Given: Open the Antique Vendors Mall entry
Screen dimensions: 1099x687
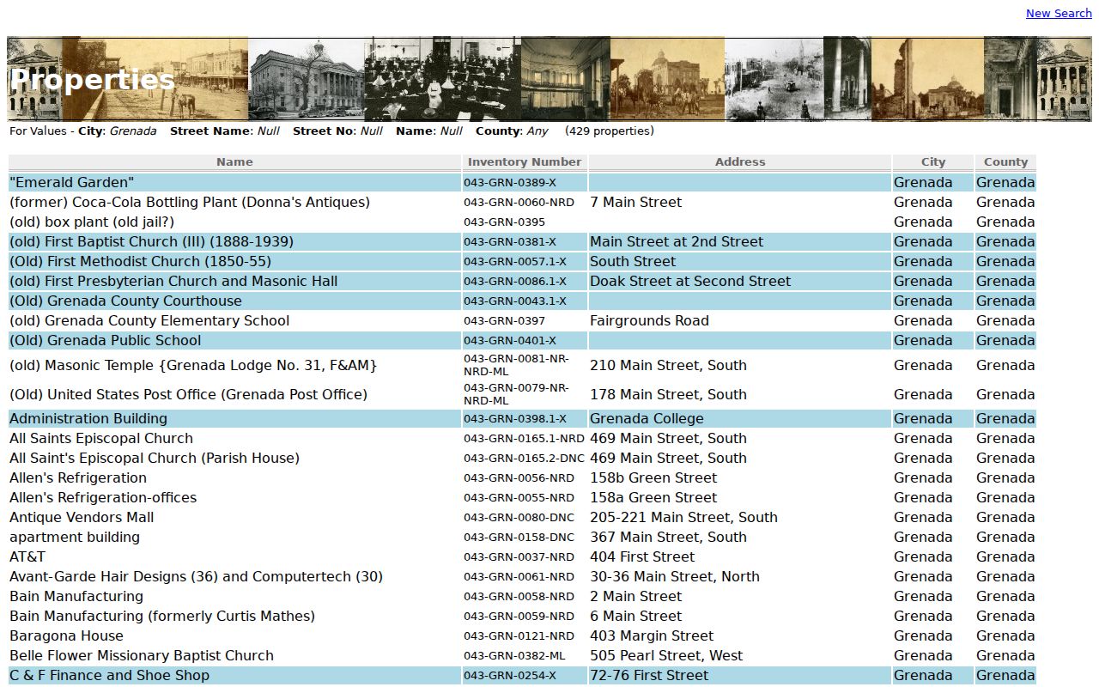Looking at the screenshot, I should [x=82, y=517].
